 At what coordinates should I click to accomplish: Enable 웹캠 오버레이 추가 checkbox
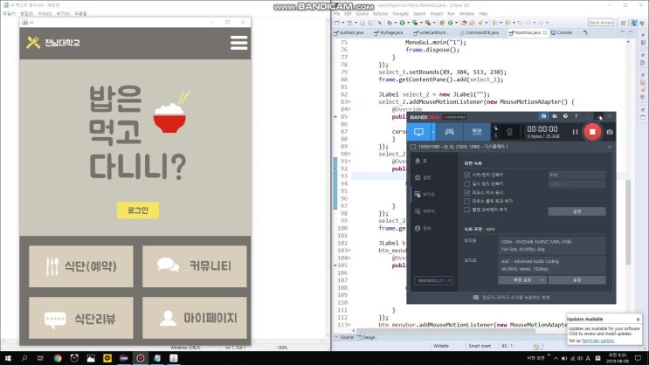467,210
